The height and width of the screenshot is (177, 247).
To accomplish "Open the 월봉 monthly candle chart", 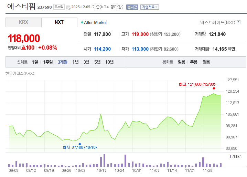I will pos(206,62).
